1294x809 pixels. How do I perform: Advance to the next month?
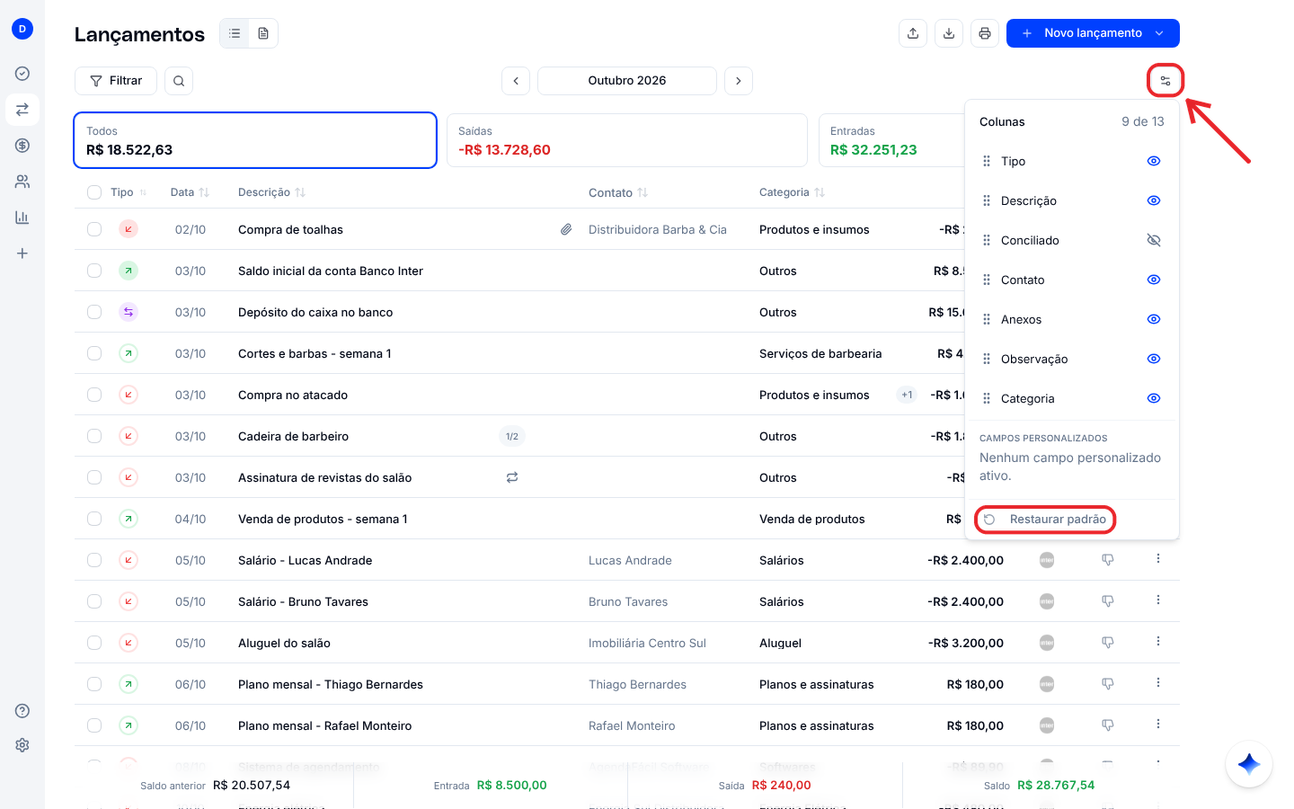739,81
